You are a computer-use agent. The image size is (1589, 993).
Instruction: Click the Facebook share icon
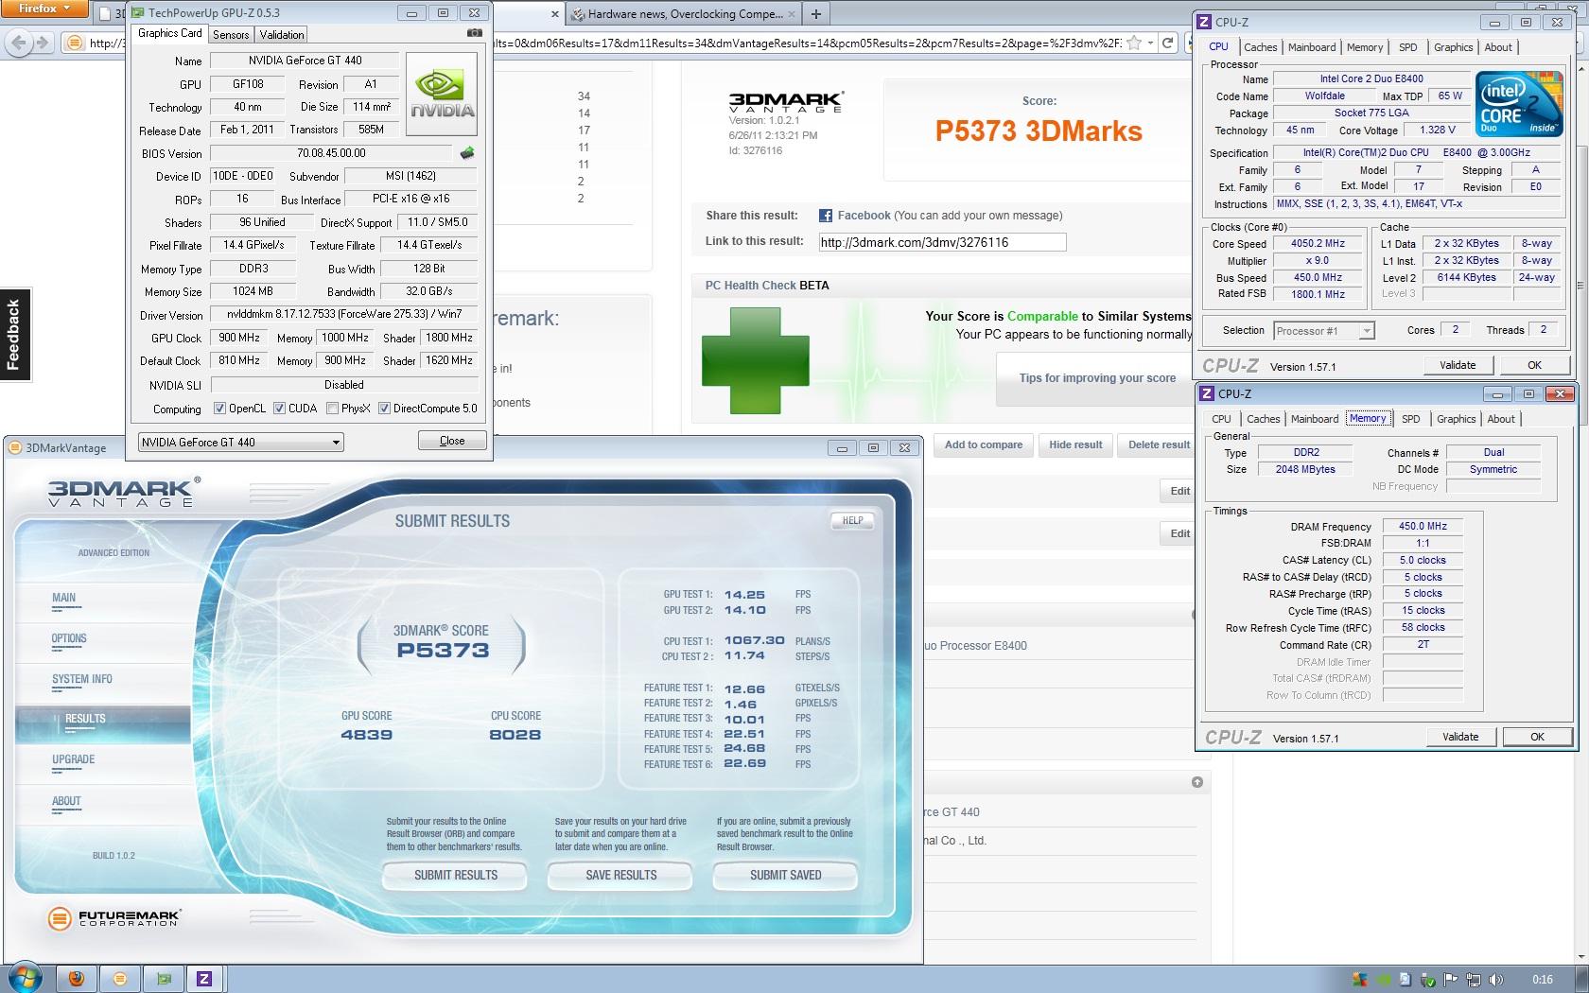825,216
